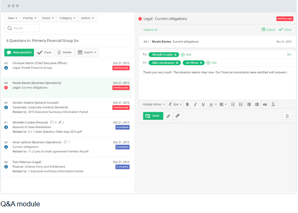Image resolution: width=298 pixels, height=213 pixels.
Task: Click the insert link icon
Action: pos(178,116)
